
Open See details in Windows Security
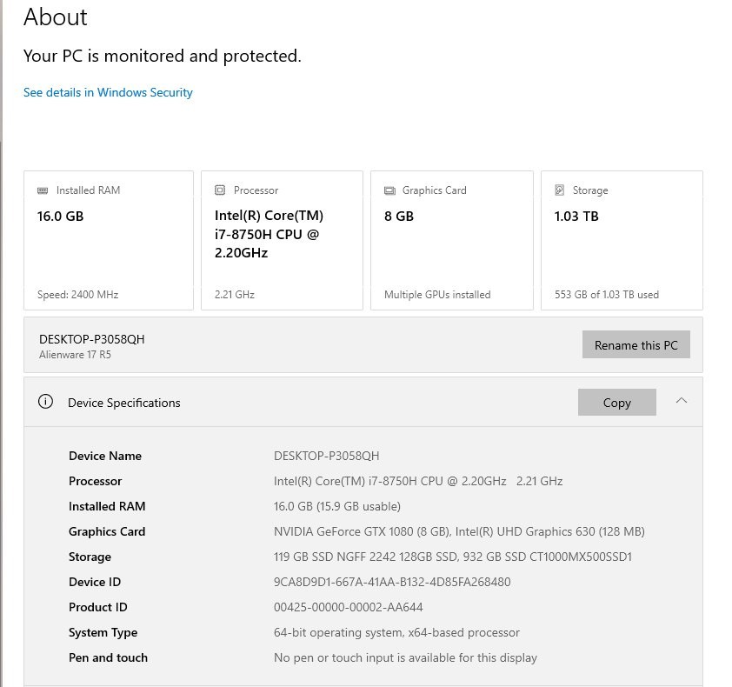108,92
